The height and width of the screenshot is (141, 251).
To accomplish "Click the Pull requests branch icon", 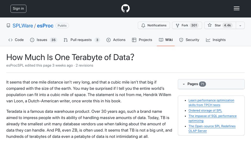I will (x=66, y=40).
